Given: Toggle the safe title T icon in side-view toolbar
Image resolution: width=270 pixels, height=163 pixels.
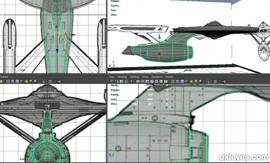Looking at the screenshot, I should point(166,81).
